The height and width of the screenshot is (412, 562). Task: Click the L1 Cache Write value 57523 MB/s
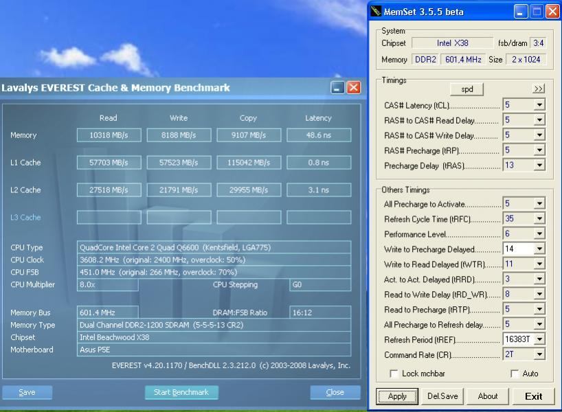(179, 162)
